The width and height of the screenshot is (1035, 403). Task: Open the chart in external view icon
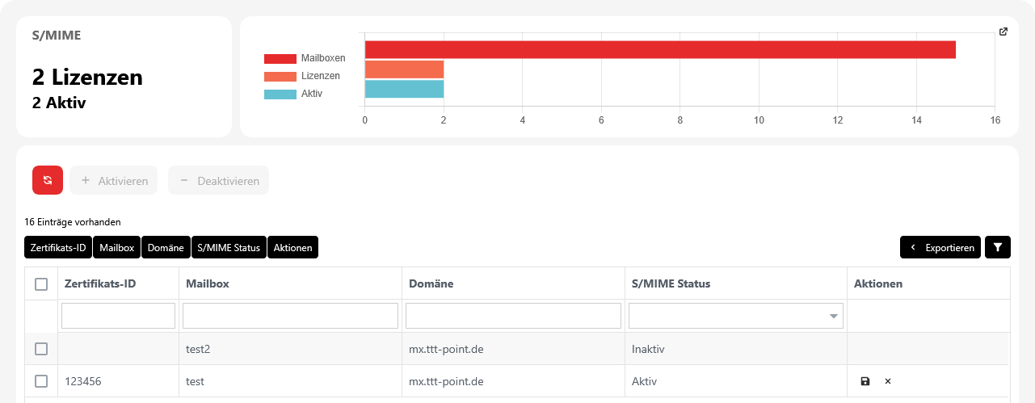point(1003,32)
